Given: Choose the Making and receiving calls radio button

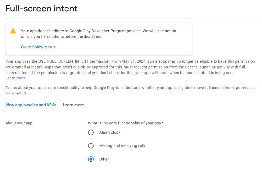Looking at the screenshot, I should click(x=91, y=146).
